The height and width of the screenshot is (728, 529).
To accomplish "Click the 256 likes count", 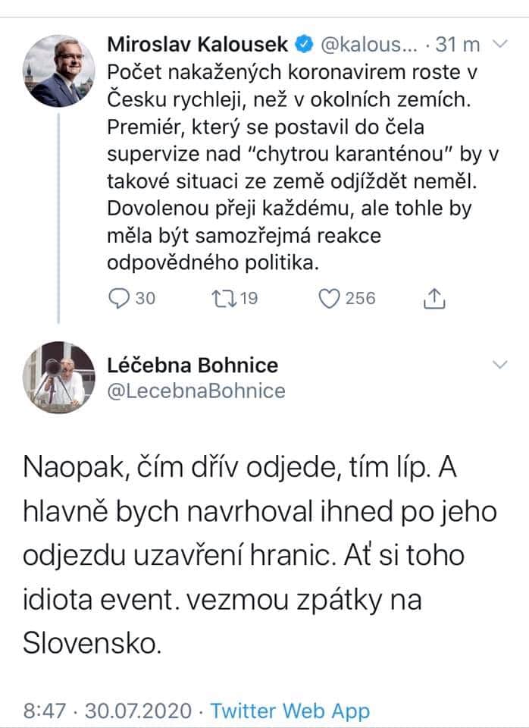I will 360,299.
